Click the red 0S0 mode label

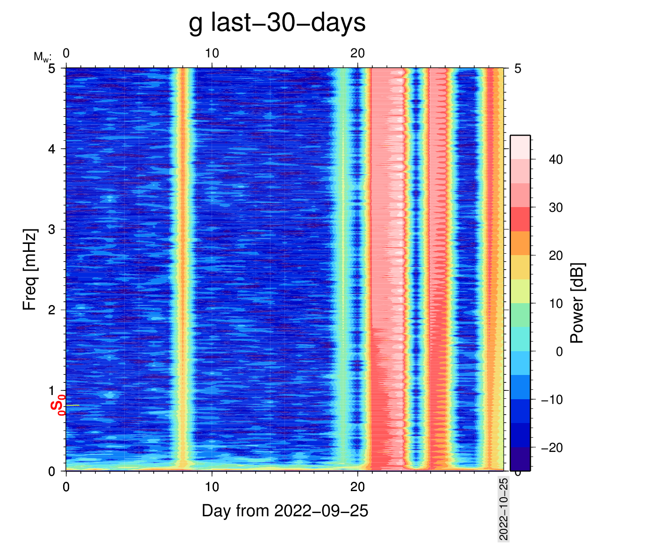coord(58,405)
